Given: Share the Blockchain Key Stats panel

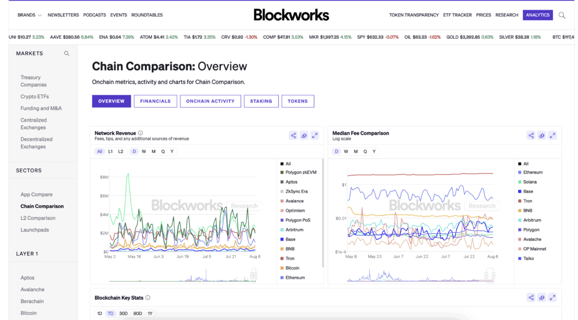Looking at the screenshot, I should coord(531,297).
